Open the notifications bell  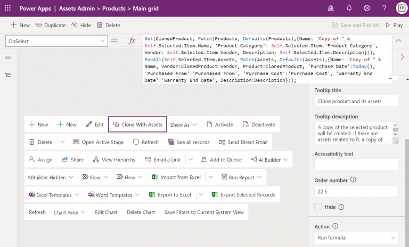click(349, 9)
